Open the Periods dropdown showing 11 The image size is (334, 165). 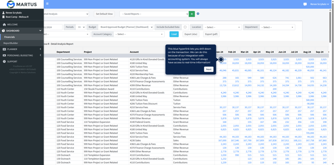click(80, 27)
